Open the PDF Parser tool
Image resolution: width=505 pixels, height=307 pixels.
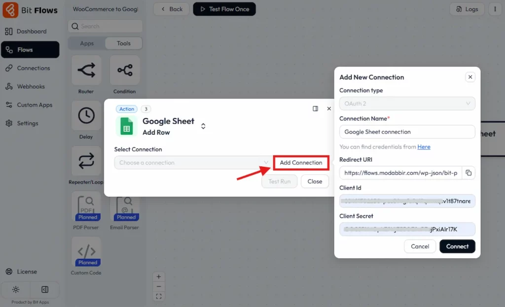[86, 207]
